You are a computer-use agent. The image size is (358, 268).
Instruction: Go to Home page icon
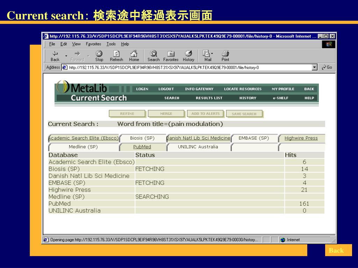[134, 53]
